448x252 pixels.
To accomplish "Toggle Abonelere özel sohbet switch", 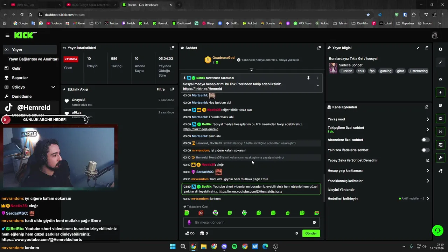I will 425,140.
